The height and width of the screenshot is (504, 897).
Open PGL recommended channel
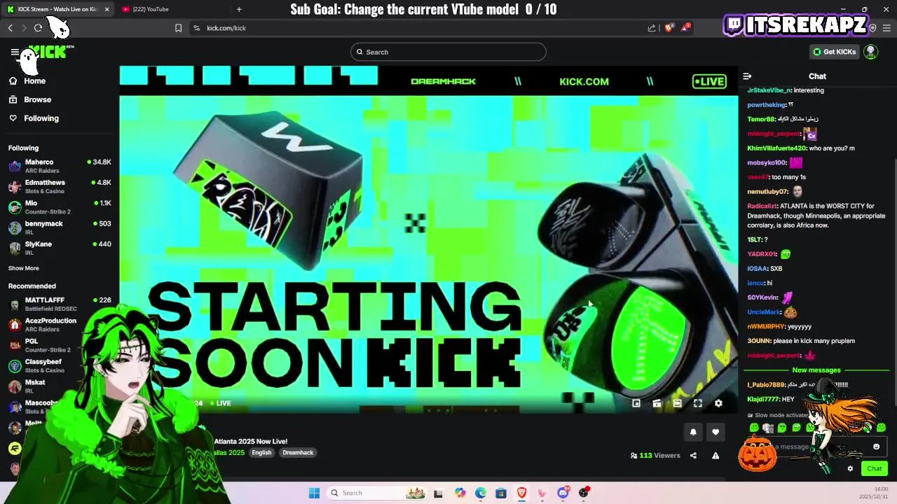pyautogui.click(x=60, y=345)
